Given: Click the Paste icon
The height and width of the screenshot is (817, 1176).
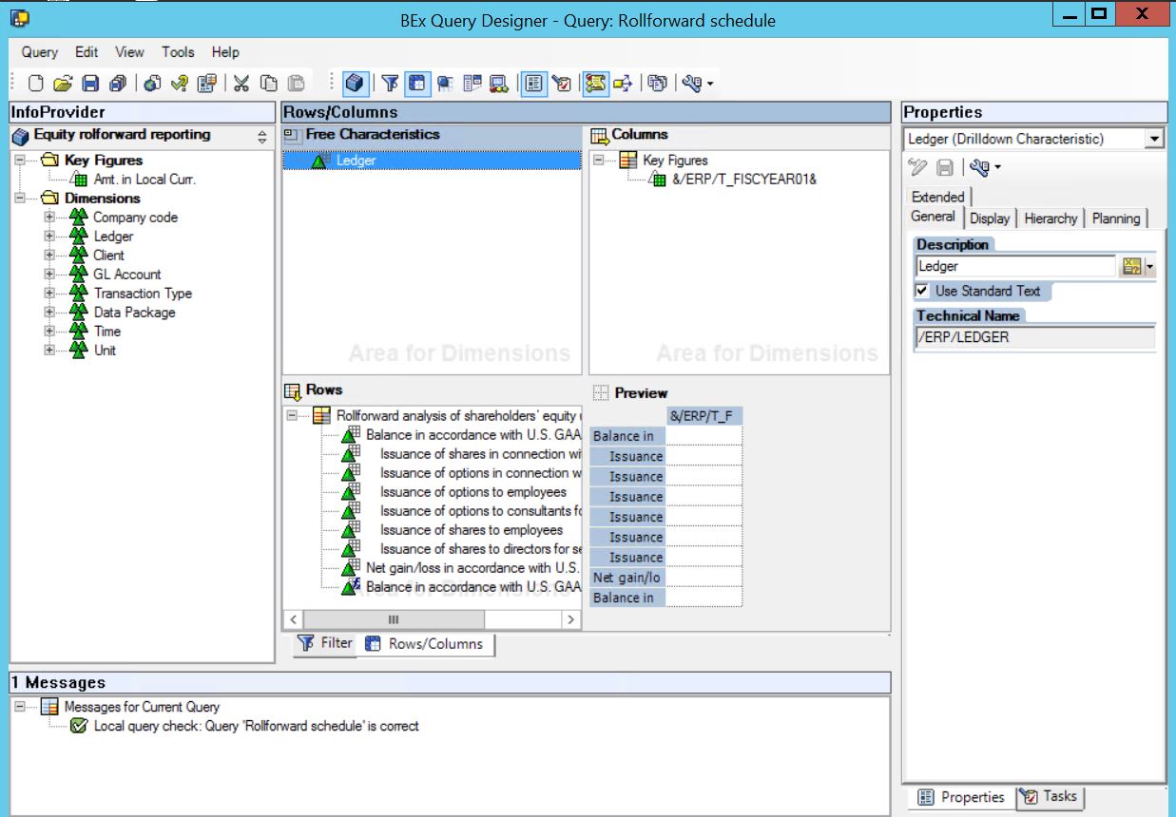Looking at the screenshot, I should pyautogui.click(x=295, y=83).
